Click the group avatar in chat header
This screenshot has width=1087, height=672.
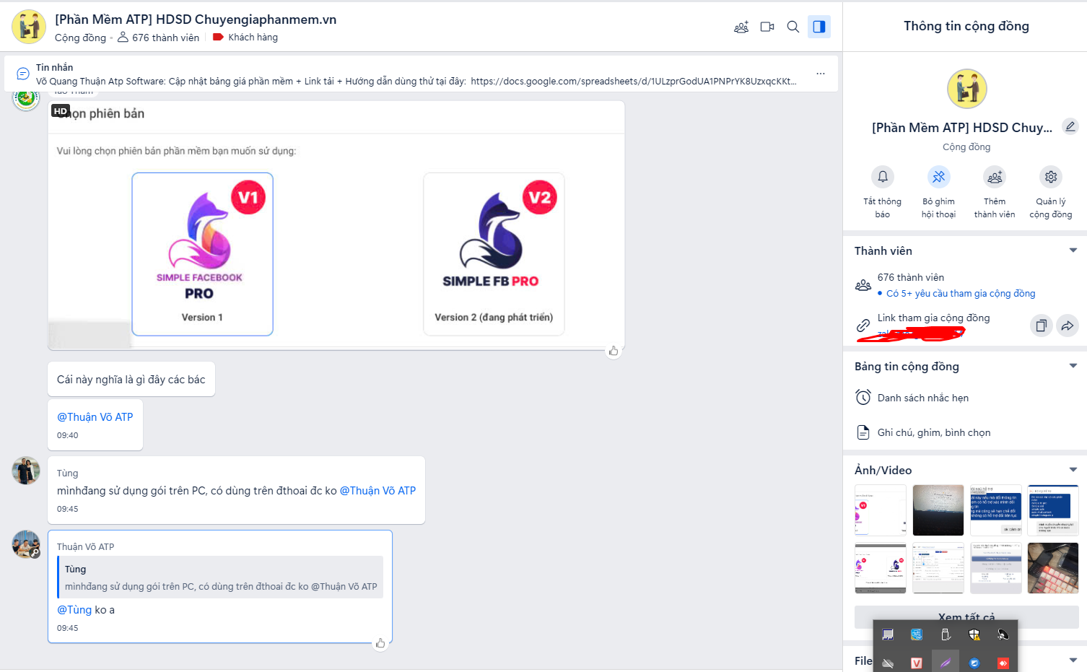29,27
